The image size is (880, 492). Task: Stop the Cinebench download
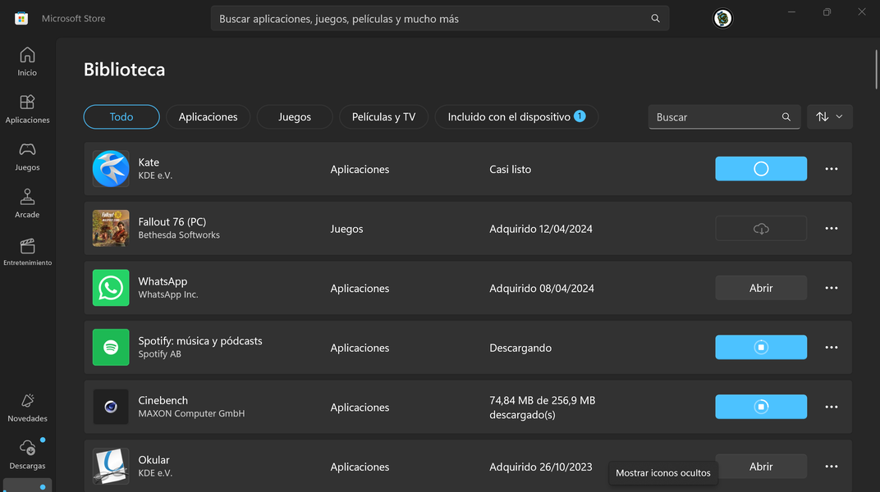(x=761, y=407)
